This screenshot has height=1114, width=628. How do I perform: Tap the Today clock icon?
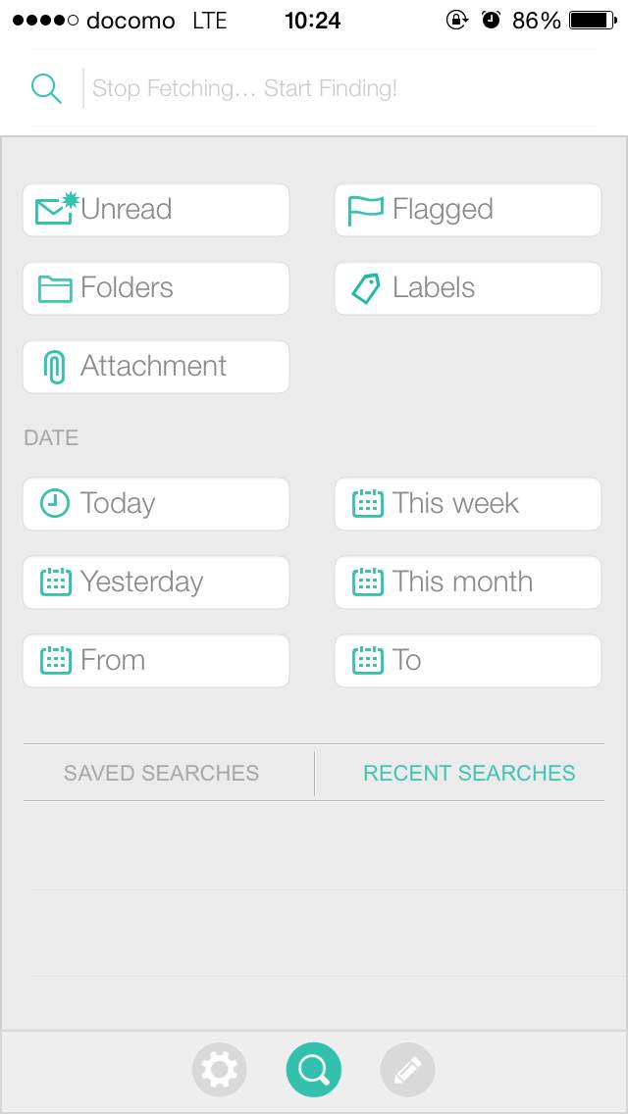point(55,504)
